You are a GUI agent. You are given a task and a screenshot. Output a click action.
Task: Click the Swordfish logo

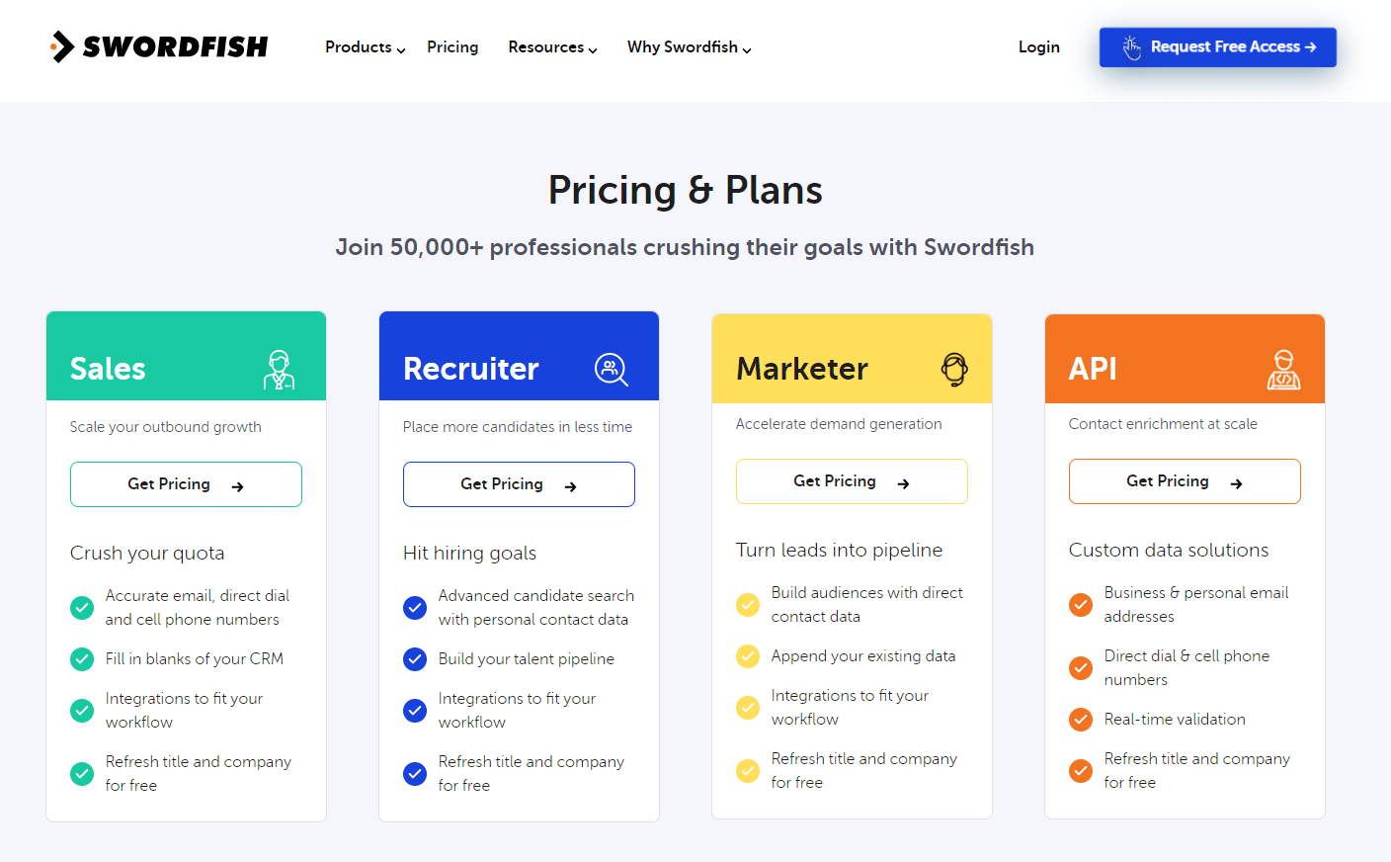(159, 46)
